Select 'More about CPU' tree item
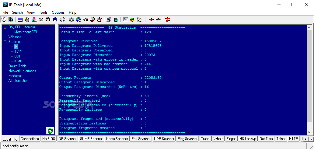This screenshot has width=314, height=150. (x=26, y=32)
